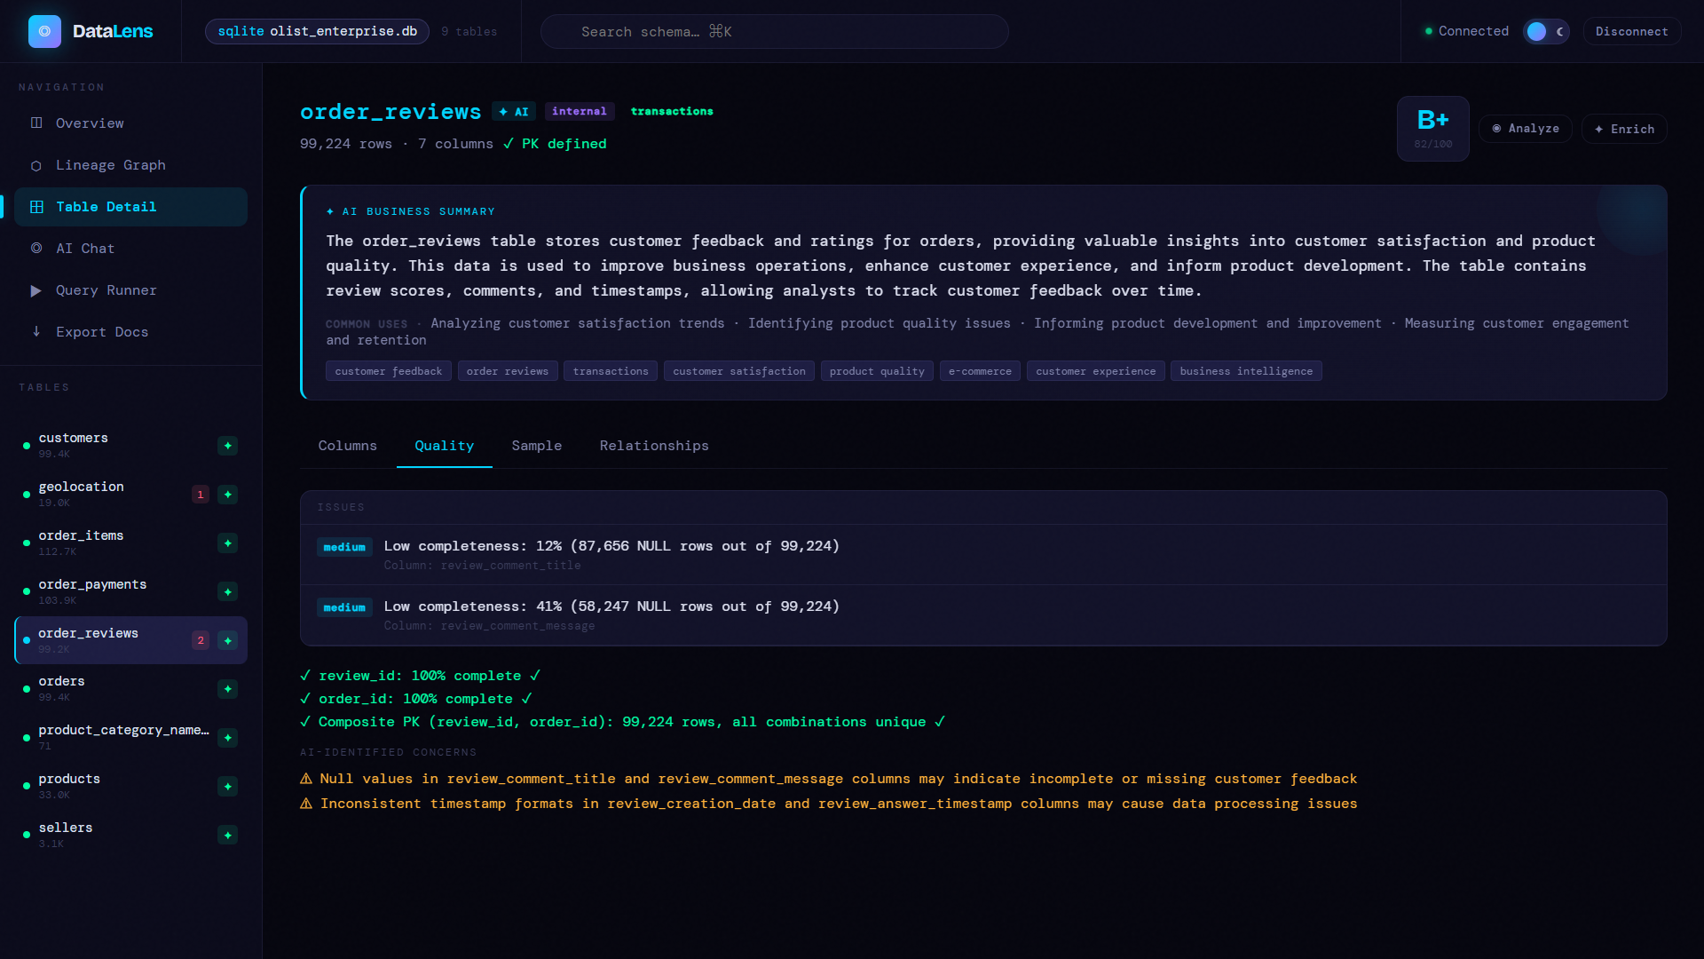Image resolution: width=1704 pixels, height=959 pixels.
Task: Select the orders table
Action: click(x=130, y=688)
